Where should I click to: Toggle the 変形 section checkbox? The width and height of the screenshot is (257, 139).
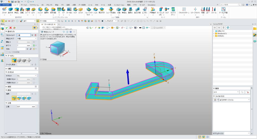pyautogui.click(x=36, y=86)
